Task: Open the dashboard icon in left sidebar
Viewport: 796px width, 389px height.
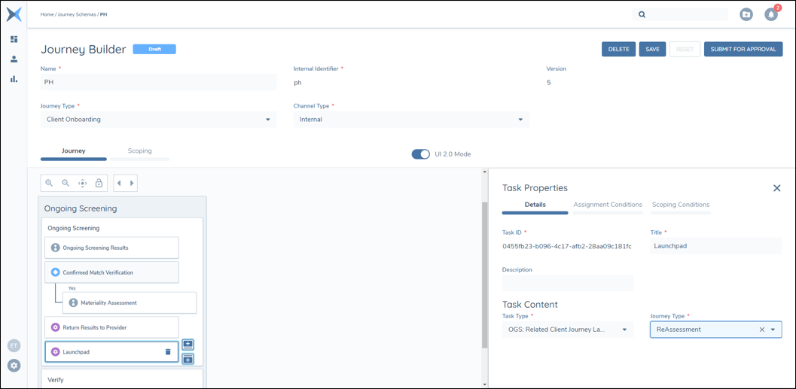Action: coord(14,39)
